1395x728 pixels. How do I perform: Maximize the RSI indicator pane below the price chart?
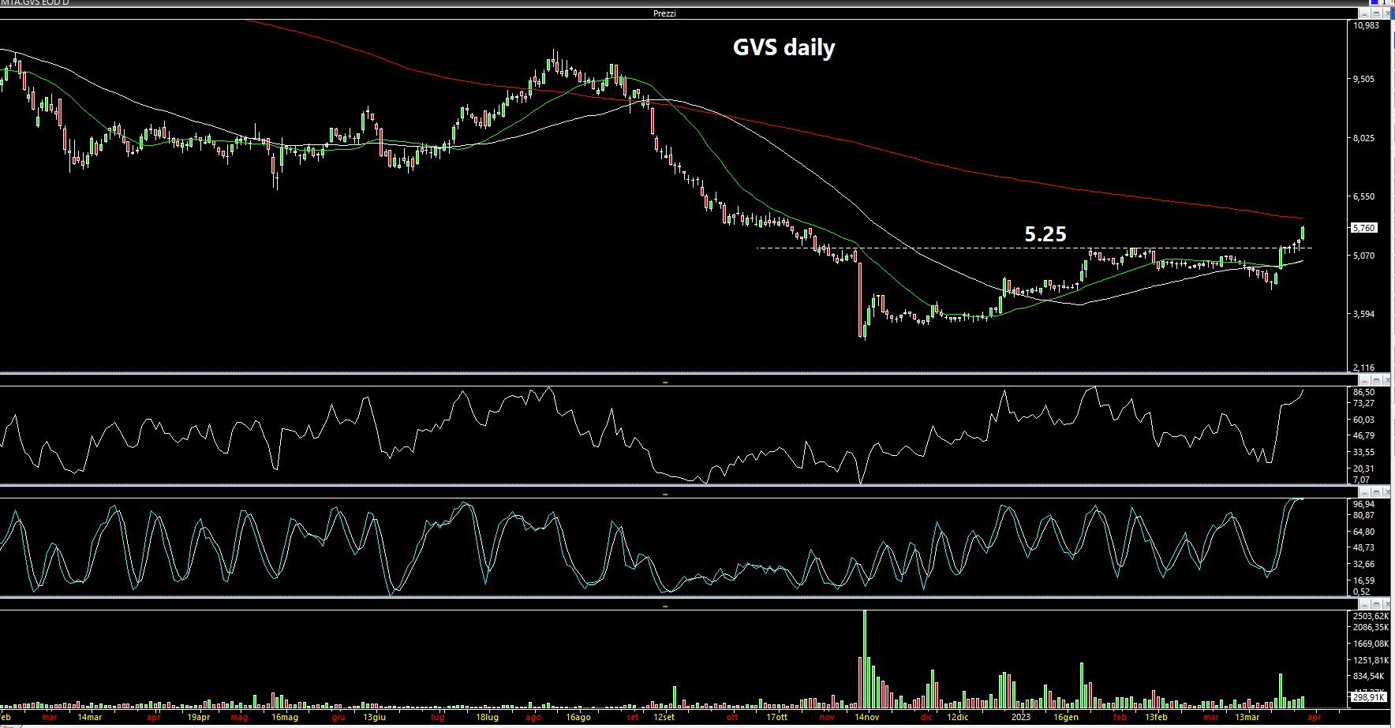(1376, 381)
